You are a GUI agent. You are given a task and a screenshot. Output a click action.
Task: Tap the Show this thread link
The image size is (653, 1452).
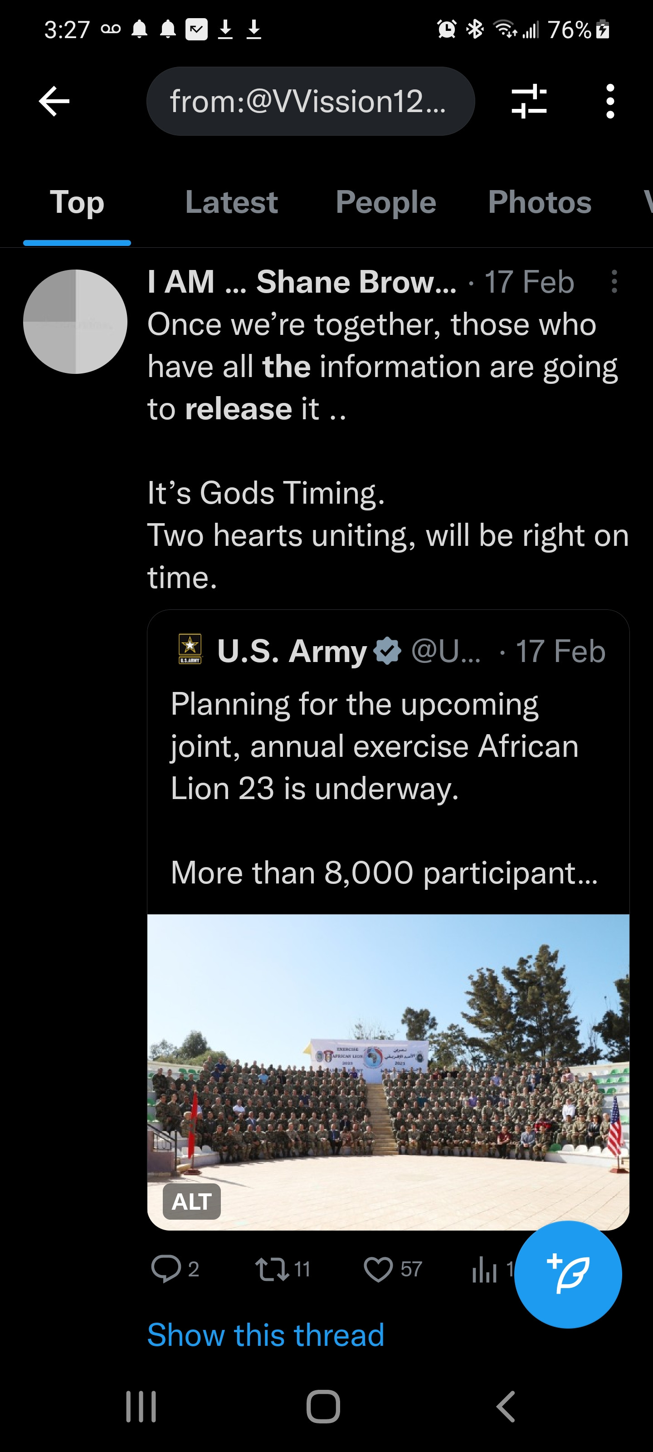coord(265,1335)
